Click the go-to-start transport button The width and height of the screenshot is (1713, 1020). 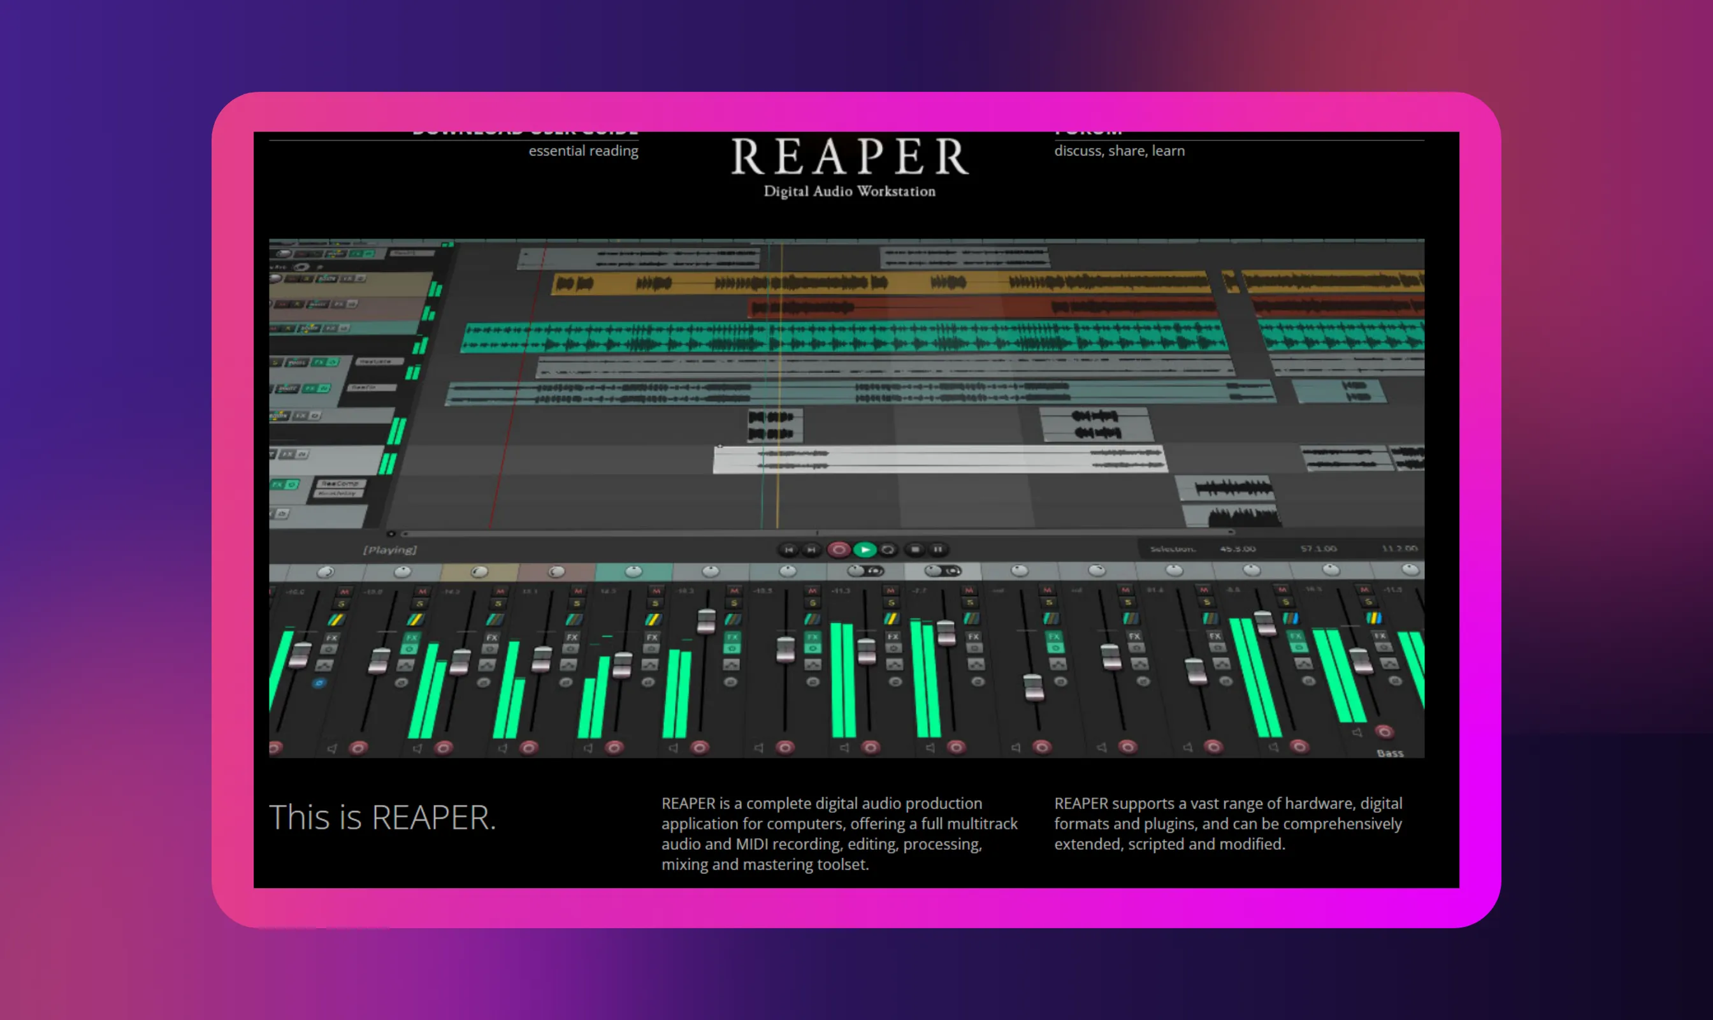(790, 550)
